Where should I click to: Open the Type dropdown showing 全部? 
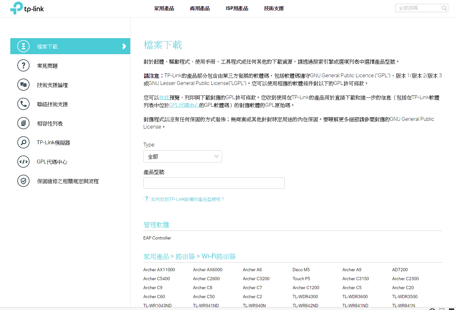[183, 156]
